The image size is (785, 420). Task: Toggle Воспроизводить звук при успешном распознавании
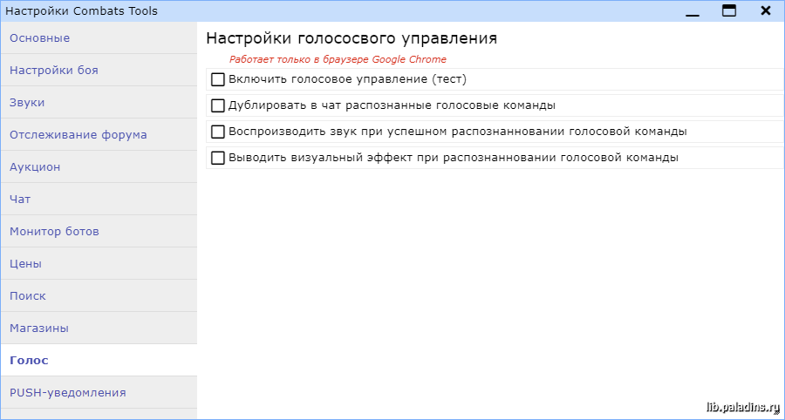pyautogui.click(x=218, y=132)
